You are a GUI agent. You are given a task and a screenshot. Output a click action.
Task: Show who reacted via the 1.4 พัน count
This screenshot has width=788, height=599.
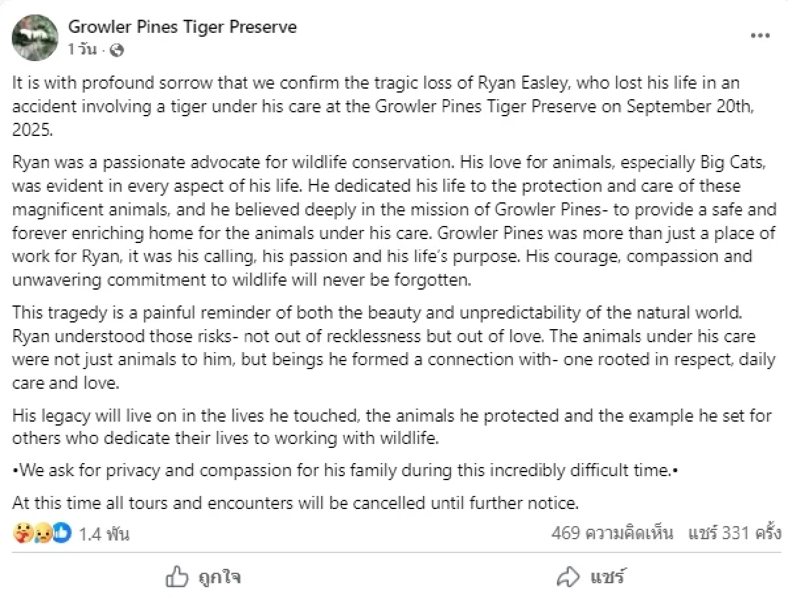[x=104, y=534]
